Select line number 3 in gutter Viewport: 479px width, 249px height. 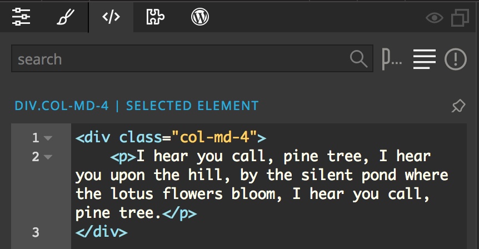click(36, 232)
